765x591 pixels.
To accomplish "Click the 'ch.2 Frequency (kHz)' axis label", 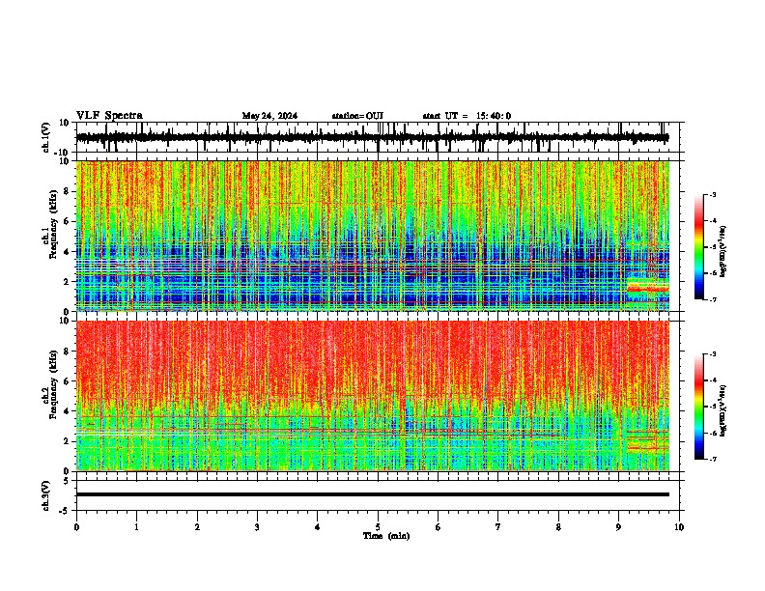I will point(50,384).
